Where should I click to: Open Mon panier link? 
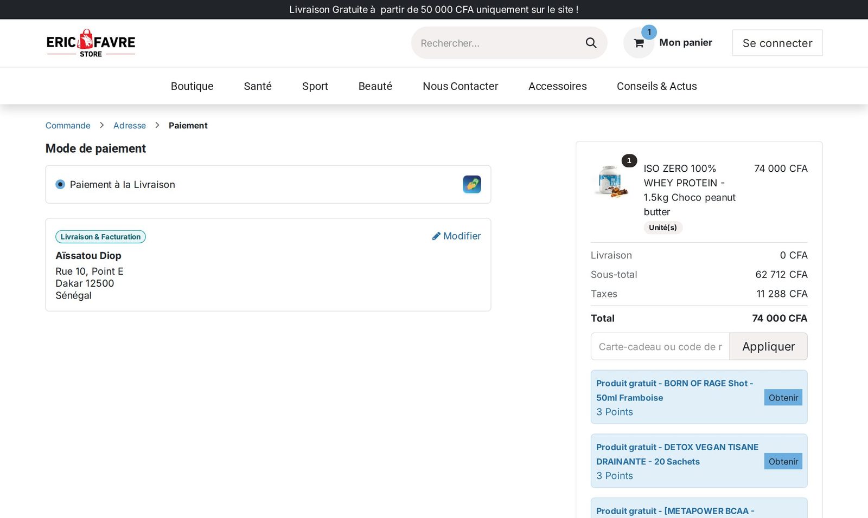click(686, 43)
